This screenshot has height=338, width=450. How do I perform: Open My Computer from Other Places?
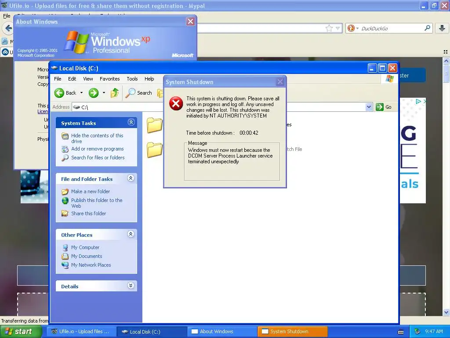[x=85, y=247]
